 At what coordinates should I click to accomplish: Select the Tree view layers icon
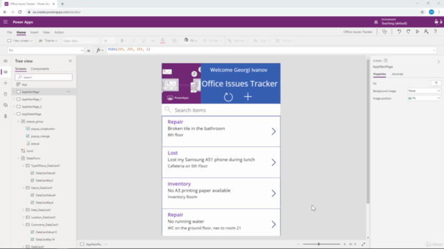point(6,72)
